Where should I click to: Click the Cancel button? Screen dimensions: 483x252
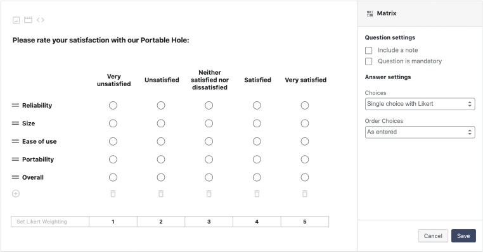[x=433, y=236]
